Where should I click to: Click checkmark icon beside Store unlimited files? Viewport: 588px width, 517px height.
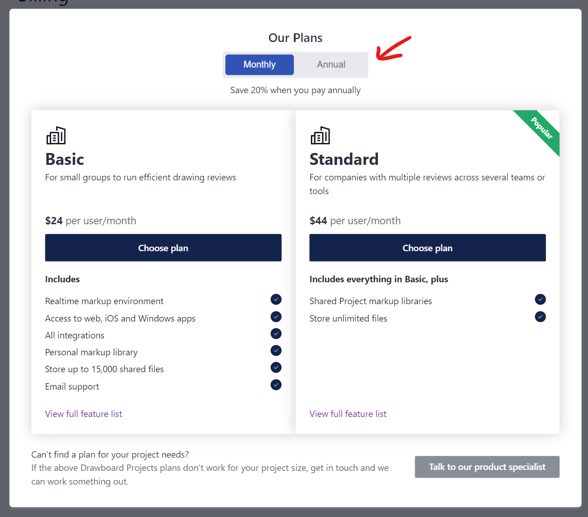541,317
